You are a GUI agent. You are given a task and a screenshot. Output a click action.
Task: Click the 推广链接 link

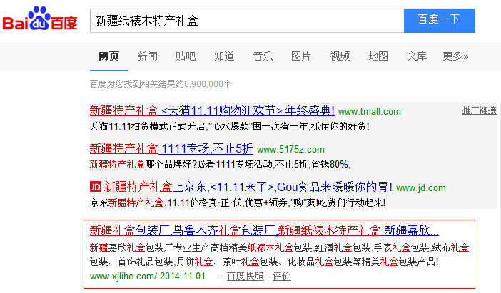pyautogui.click(x=478, y=110)
